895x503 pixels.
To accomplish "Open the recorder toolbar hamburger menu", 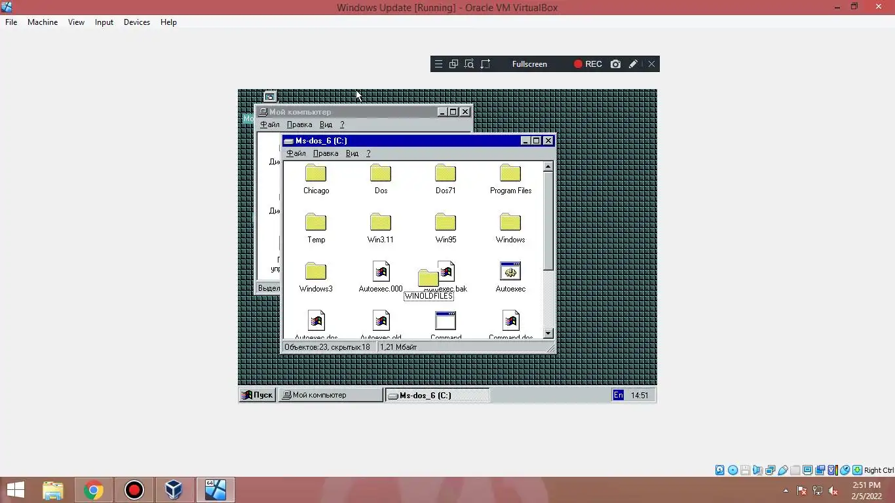I will [438, 64].
